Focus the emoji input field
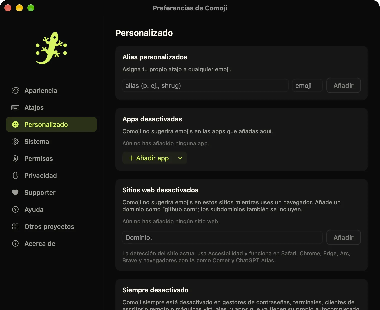Viewport: 380px width, 310px height. [x=307, y=86]
